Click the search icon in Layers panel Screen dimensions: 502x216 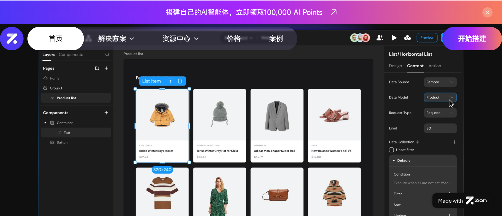(x=107, y=55)
